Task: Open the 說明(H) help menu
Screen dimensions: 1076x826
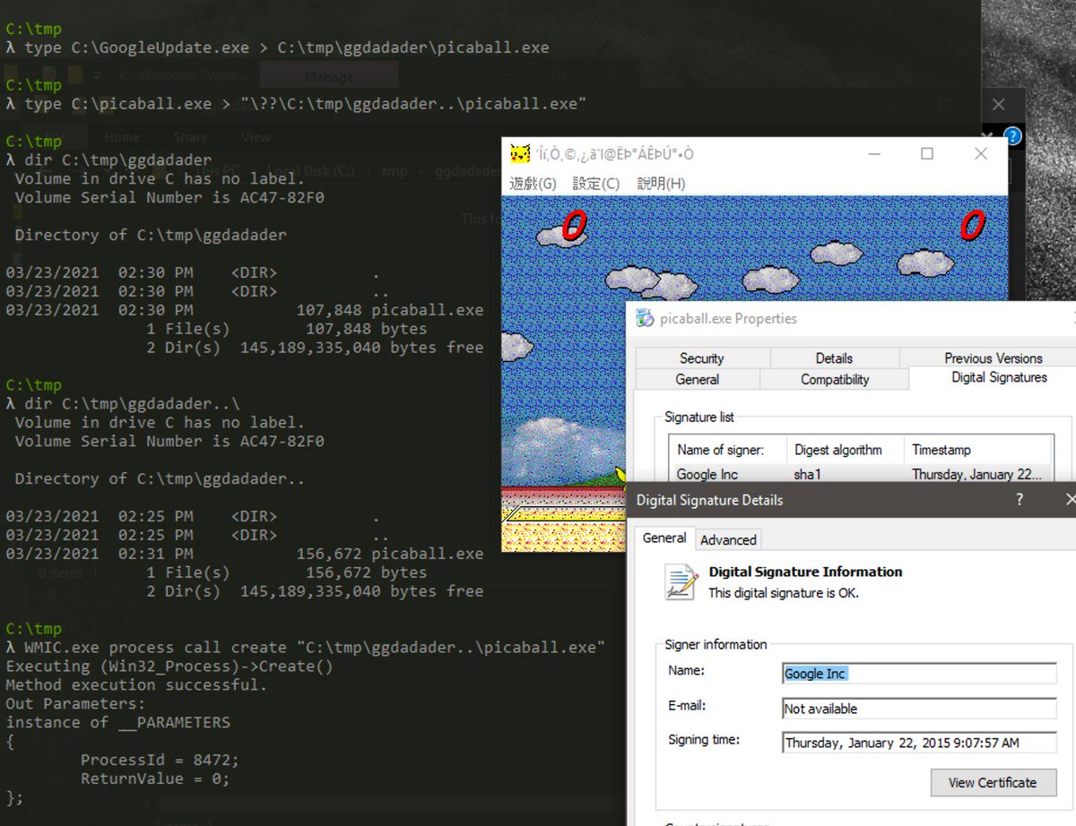Action: [662, 184]
